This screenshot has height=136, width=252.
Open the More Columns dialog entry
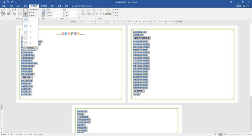coord(30,48)
